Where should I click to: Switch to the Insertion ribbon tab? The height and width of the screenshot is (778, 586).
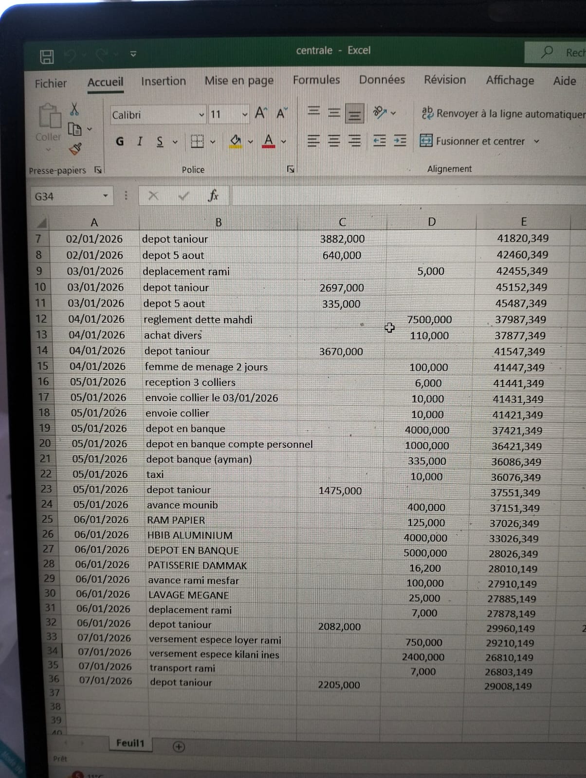click(163, 81)
